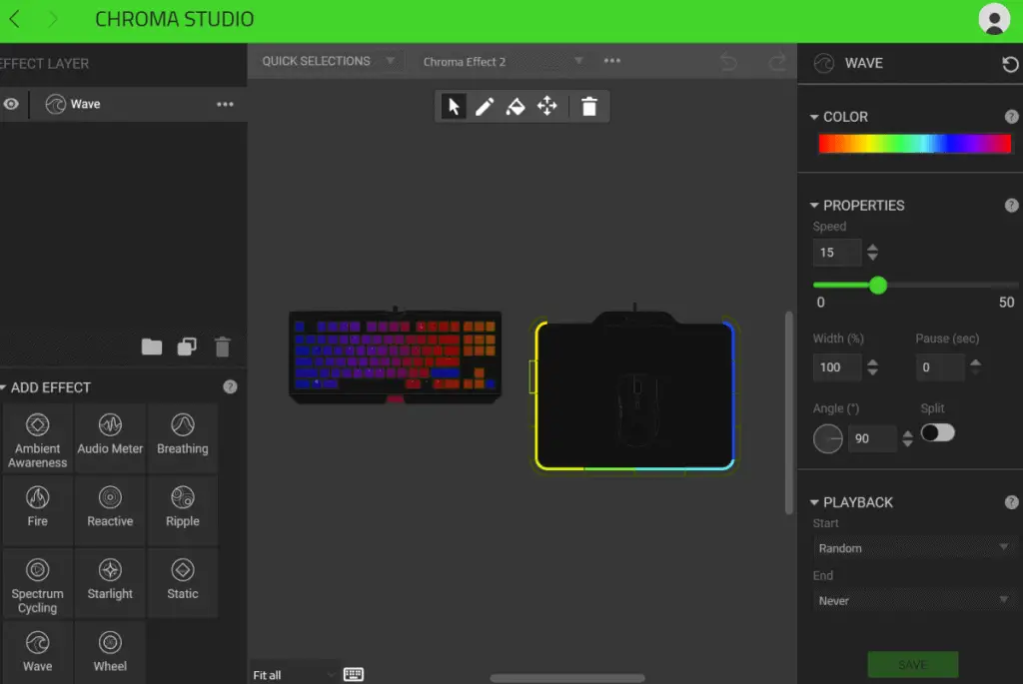Select the keyboard device on canvas
The width and height of the screenshot is (1023, 684).
(x=396, y=355)
